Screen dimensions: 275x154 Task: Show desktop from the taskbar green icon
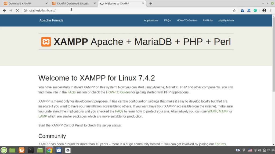[12, 150]
